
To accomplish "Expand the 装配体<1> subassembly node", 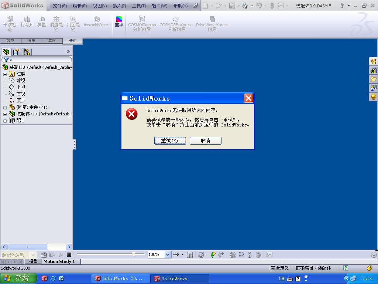I will (5, 114).
